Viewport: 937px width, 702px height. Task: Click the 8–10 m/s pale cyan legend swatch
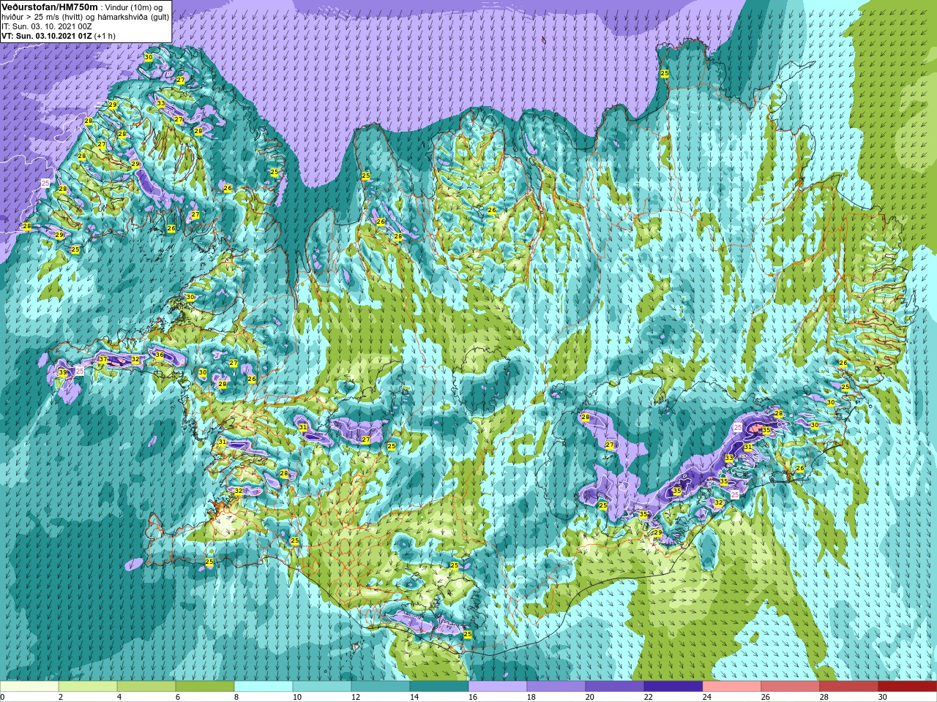click(x=264, y=687)
